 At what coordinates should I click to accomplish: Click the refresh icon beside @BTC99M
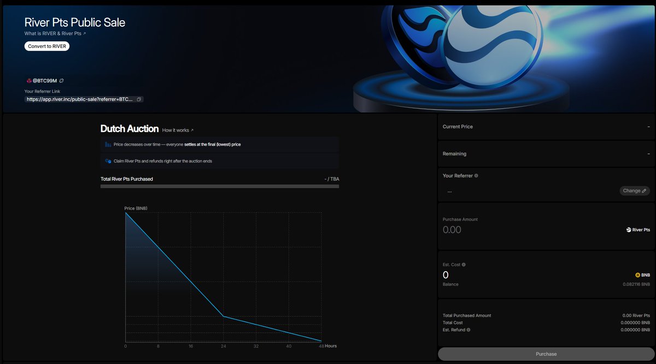pyautogui.click(x=62, y=81)
